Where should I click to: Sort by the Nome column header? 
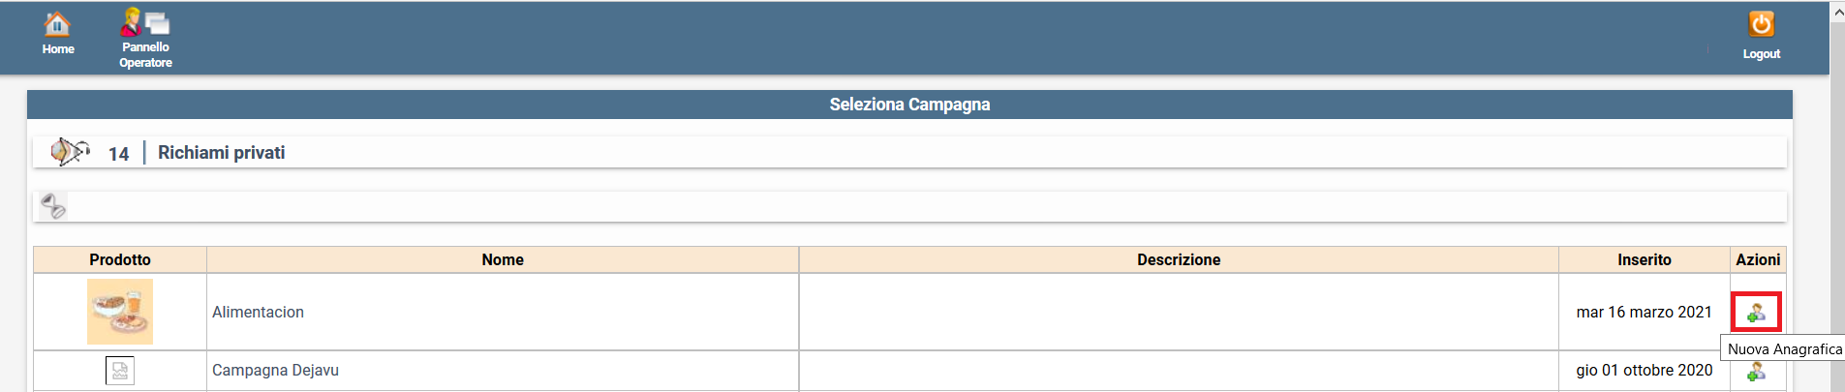point(503,259)
